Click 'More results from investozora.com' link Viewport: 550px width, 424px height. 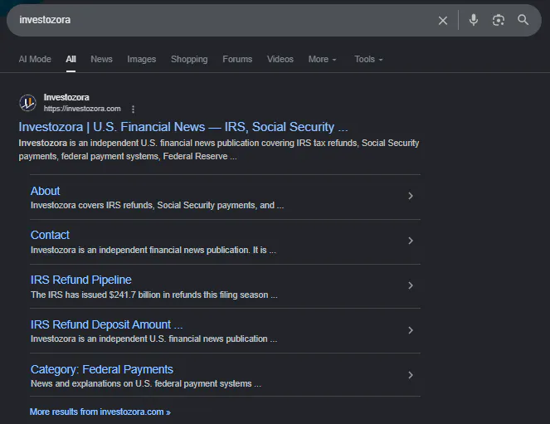(100, 412)
